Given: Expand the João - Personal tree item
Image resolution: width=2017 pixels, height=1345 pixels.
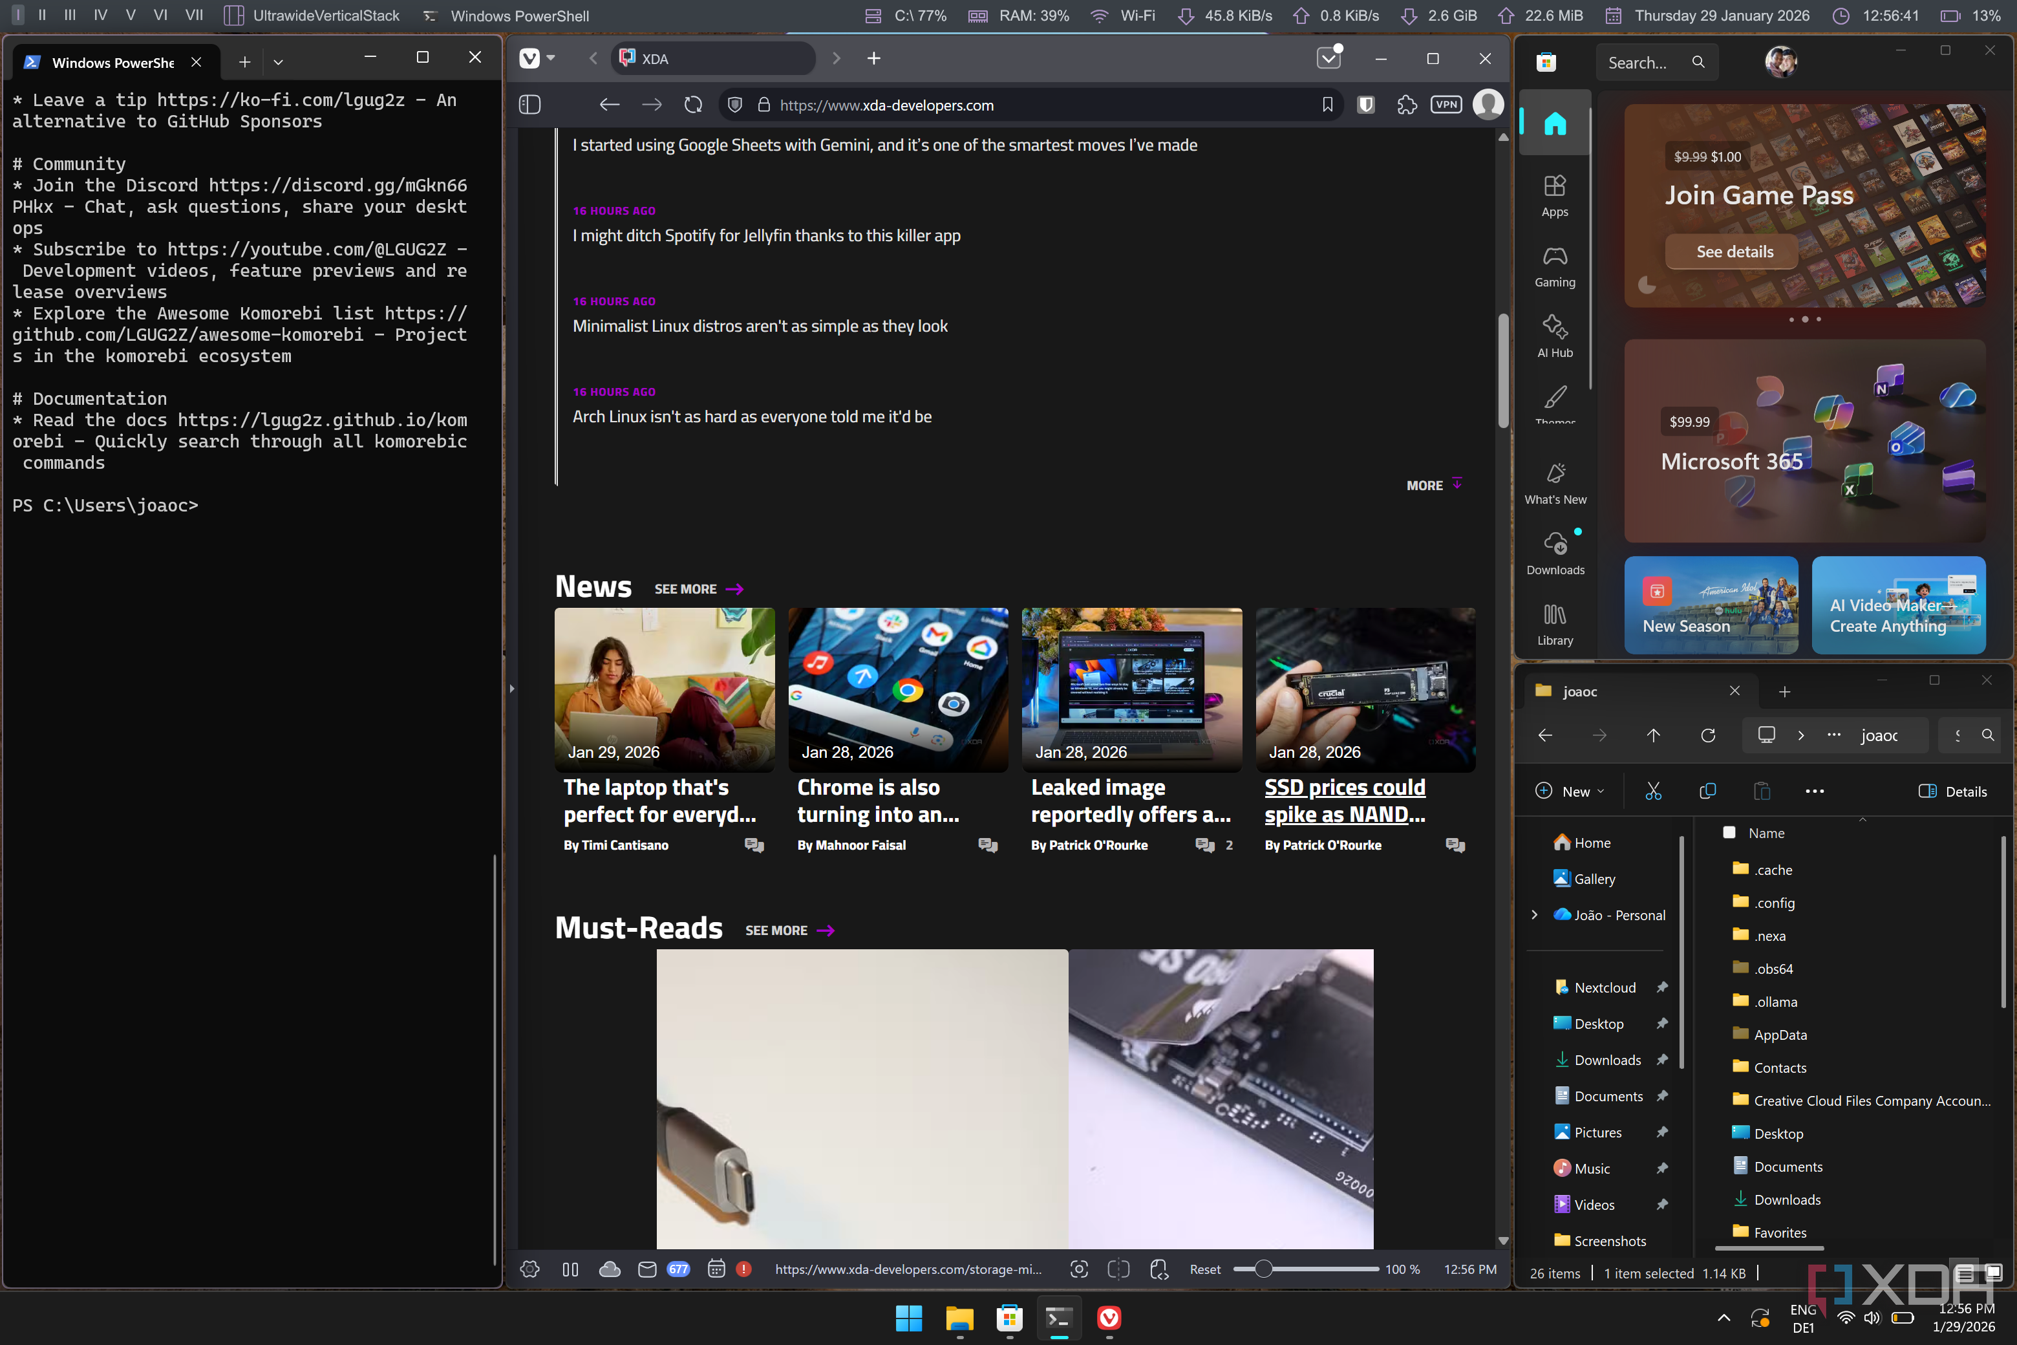Looking at the screenshot, I should (x=1534, y=914).
